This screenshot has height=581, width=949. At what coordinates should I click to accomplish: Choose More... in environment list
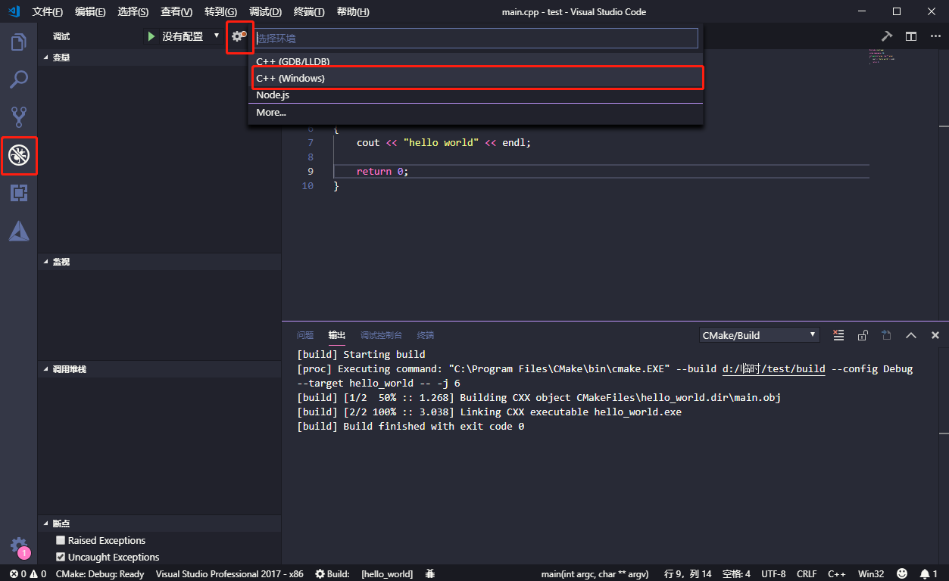(476, 113)
